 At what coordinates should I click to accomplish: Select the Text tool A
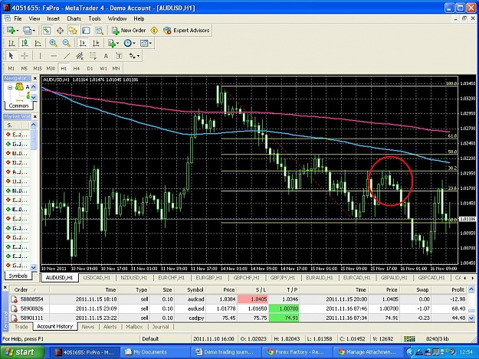click(106, 56)
